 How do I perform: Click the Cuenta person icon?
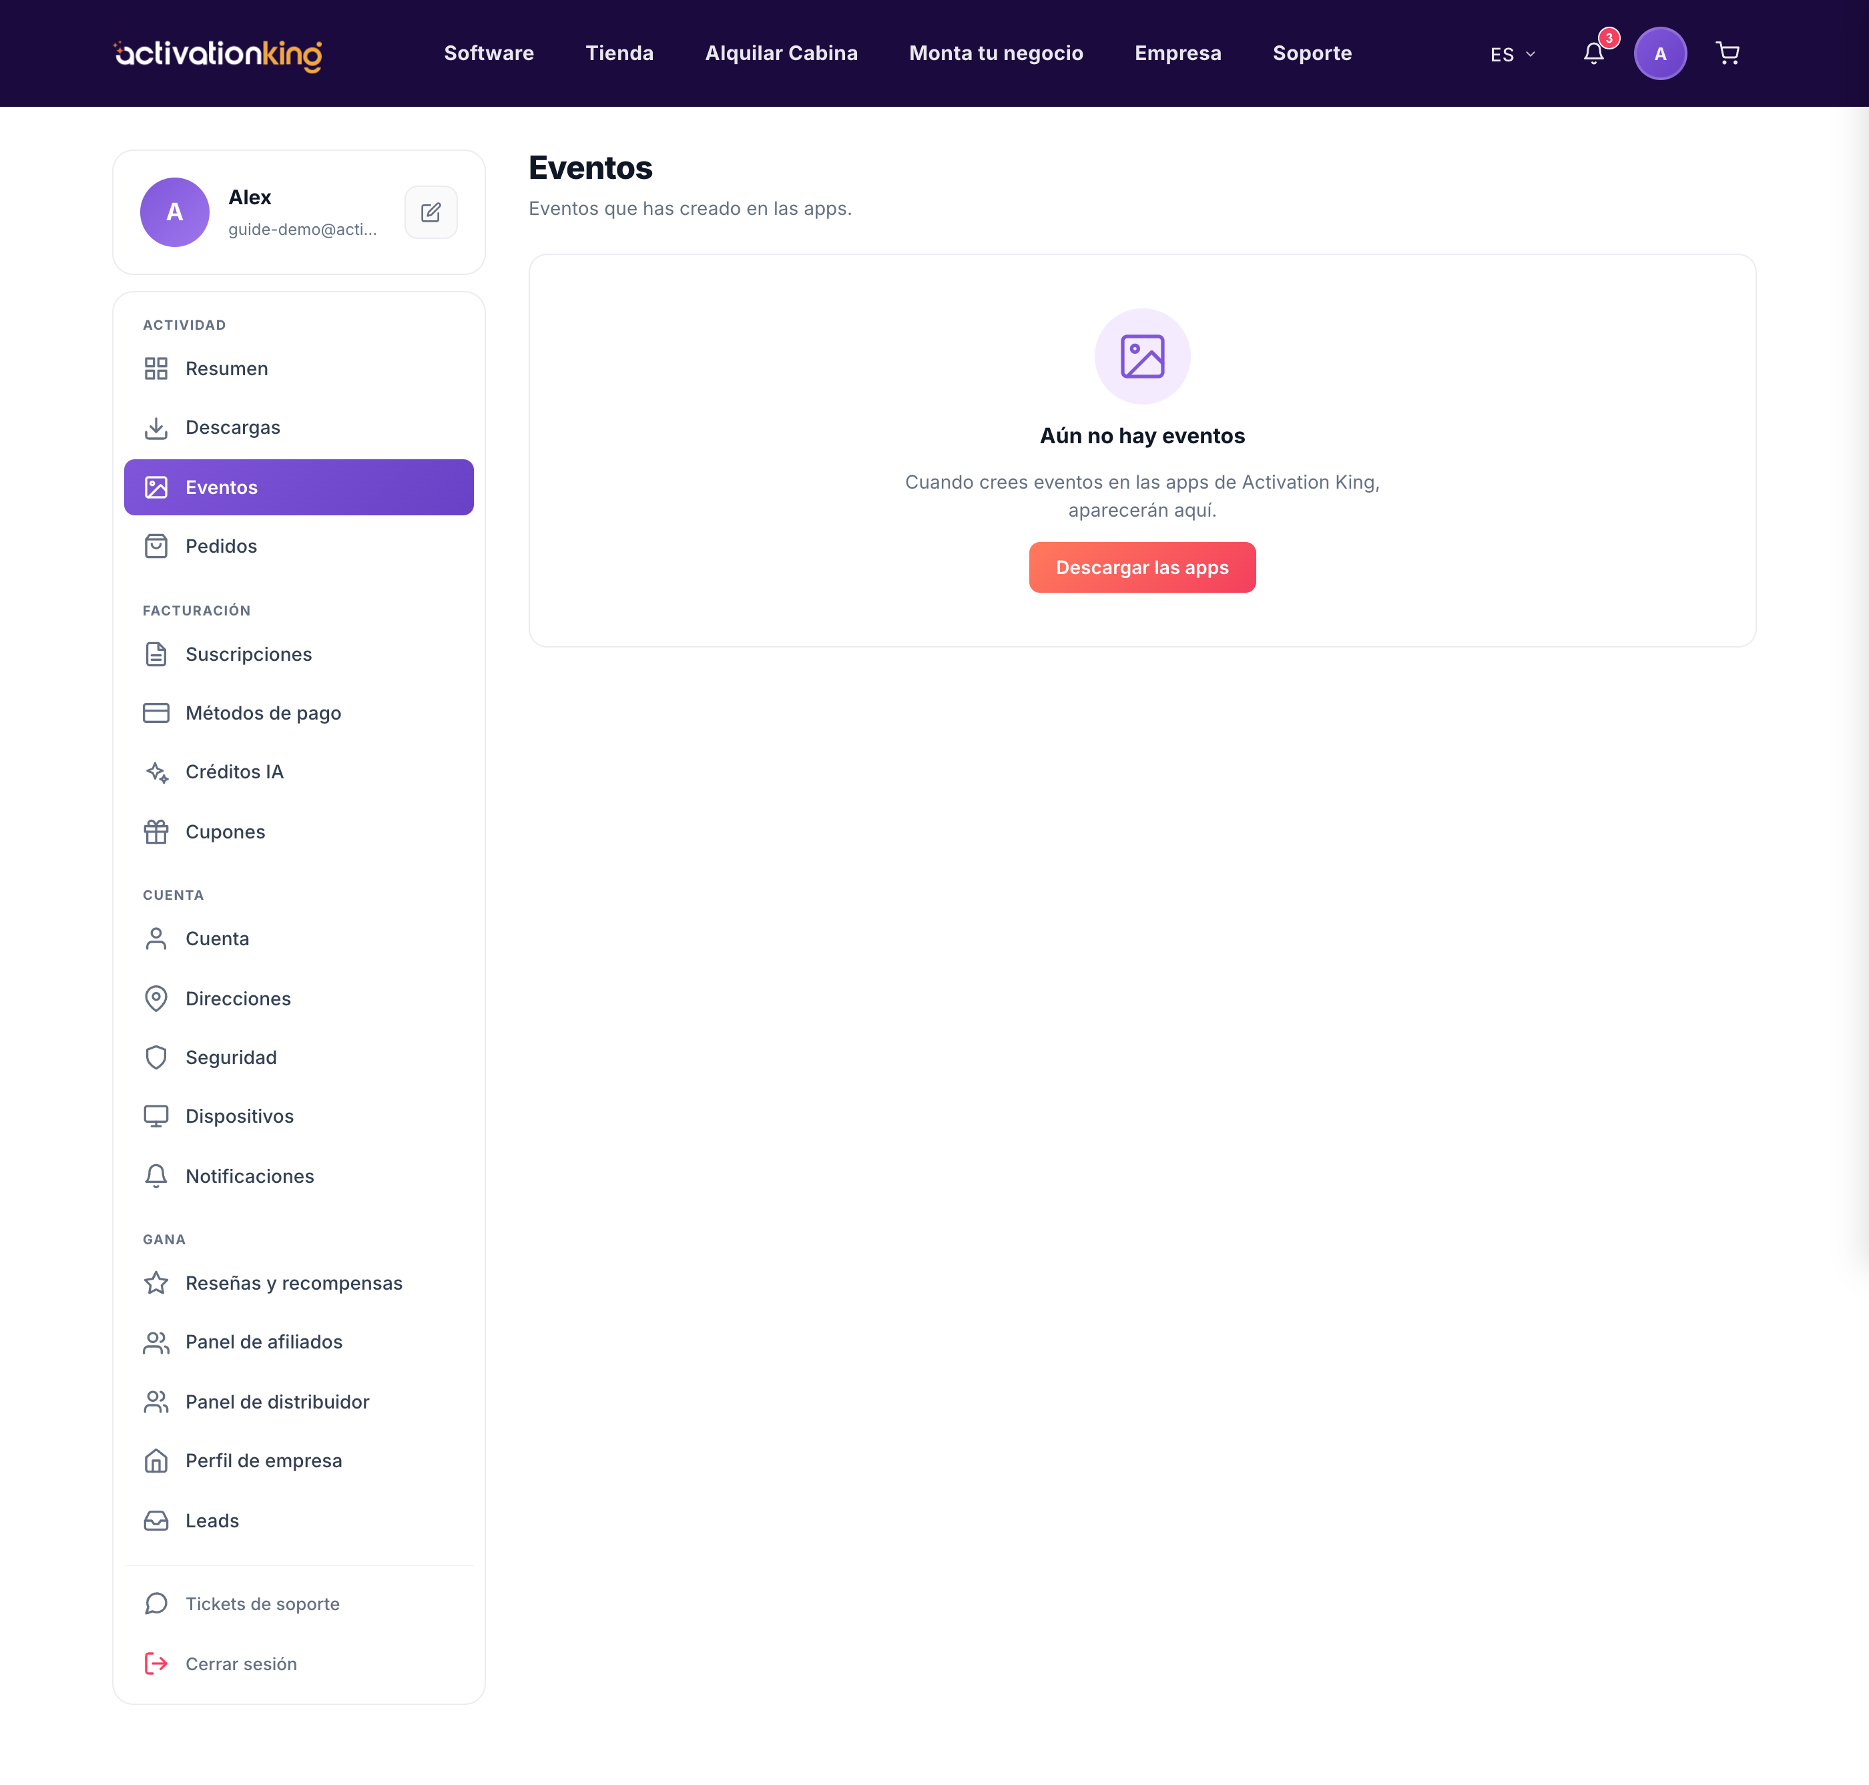point(156,938)
